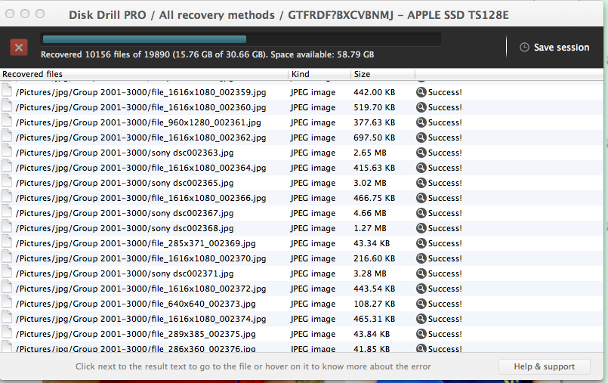Click the Disk Drill PRO window title
This screenshot has height=383, width=608.
(x=289, y=15)
